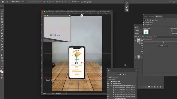Select the Crop tool
Viewport: 177px width, 99px height.
2,19
